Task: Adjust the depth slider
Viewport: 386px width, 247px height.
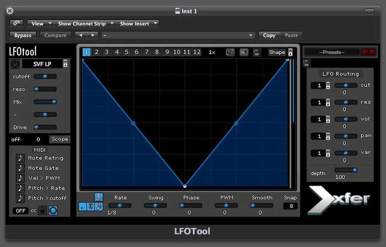Action: 346,170
